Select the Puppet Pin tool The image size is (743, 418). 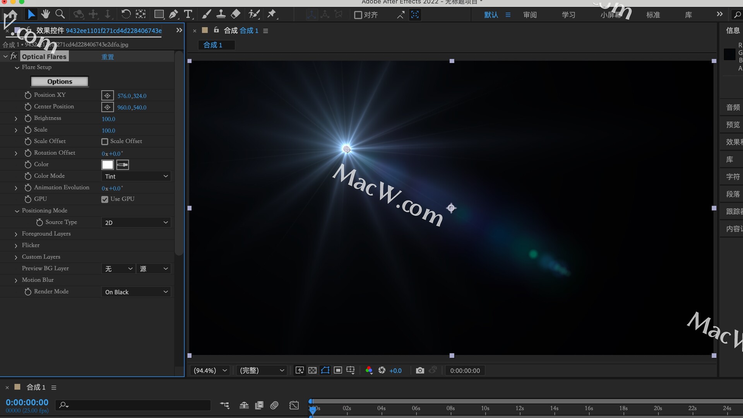(x=272, y=15)
